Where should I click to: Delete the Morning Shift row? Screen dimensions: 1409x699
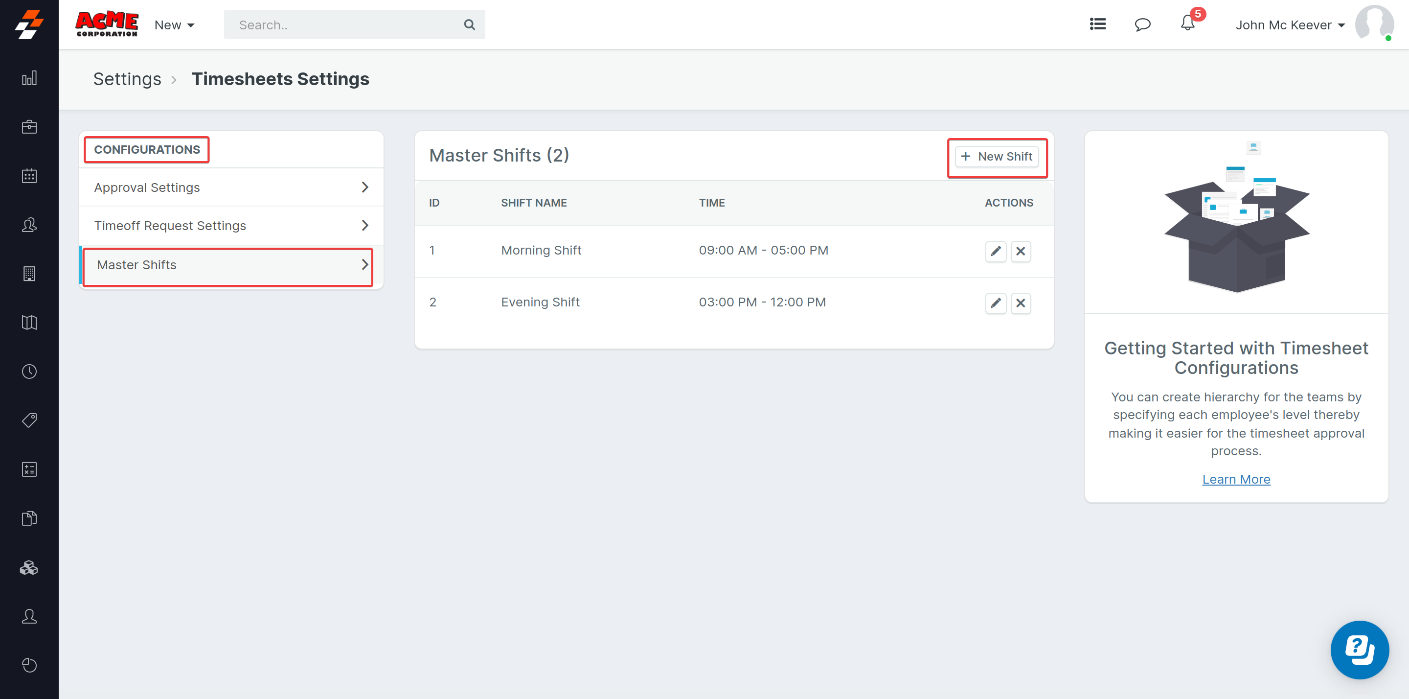point(1020,251)
